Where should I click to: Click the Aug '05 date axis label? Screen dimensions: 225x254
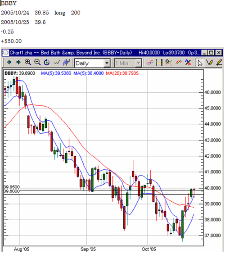(22, 249)
